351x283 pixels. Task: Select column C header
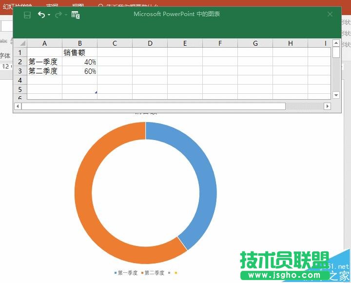point(115,43)
